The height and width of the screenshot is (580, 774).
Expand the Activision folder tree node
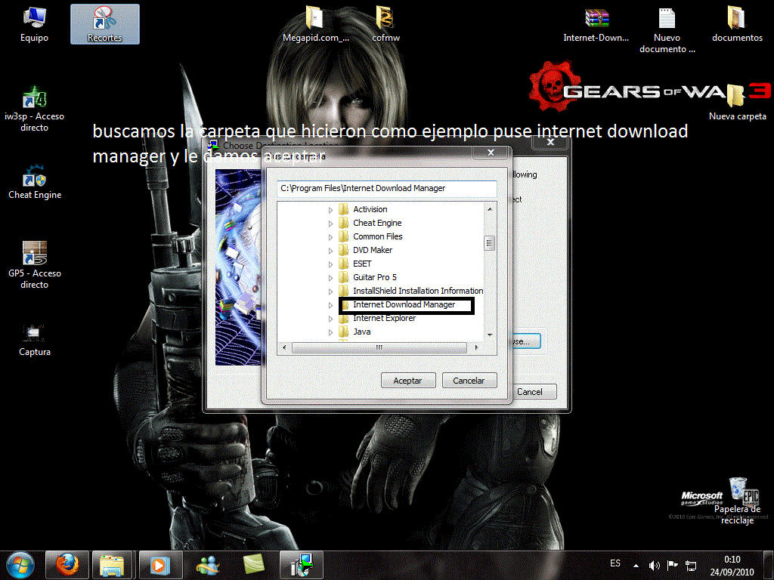[330, 210]
